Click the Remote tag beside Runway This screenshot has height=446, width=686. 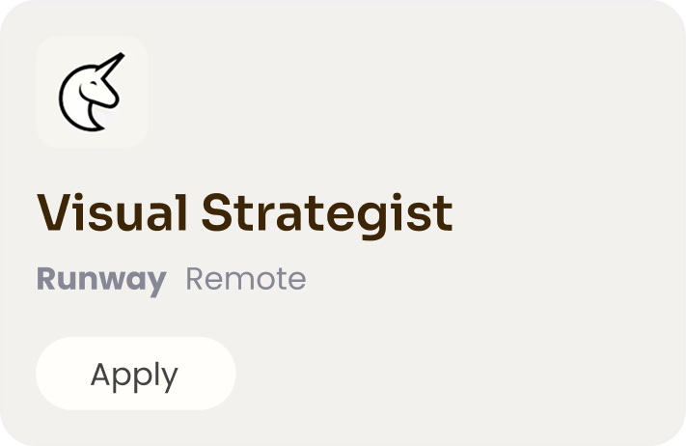pos(245,280)
